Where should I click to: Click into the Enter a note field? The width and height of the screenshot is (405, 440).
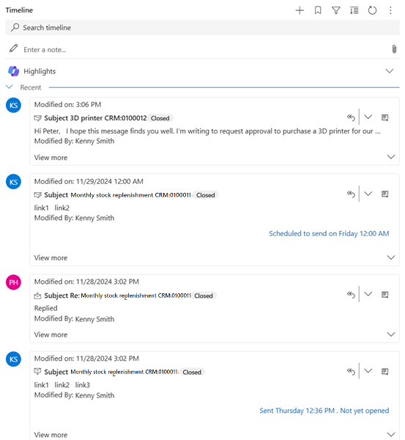tap(202, 49)
